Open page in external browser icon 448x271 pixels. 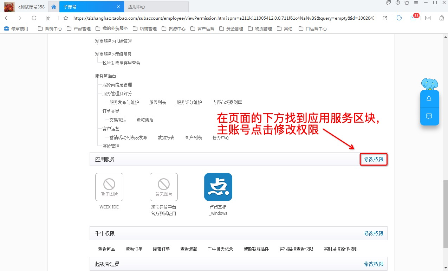point(385,18)
